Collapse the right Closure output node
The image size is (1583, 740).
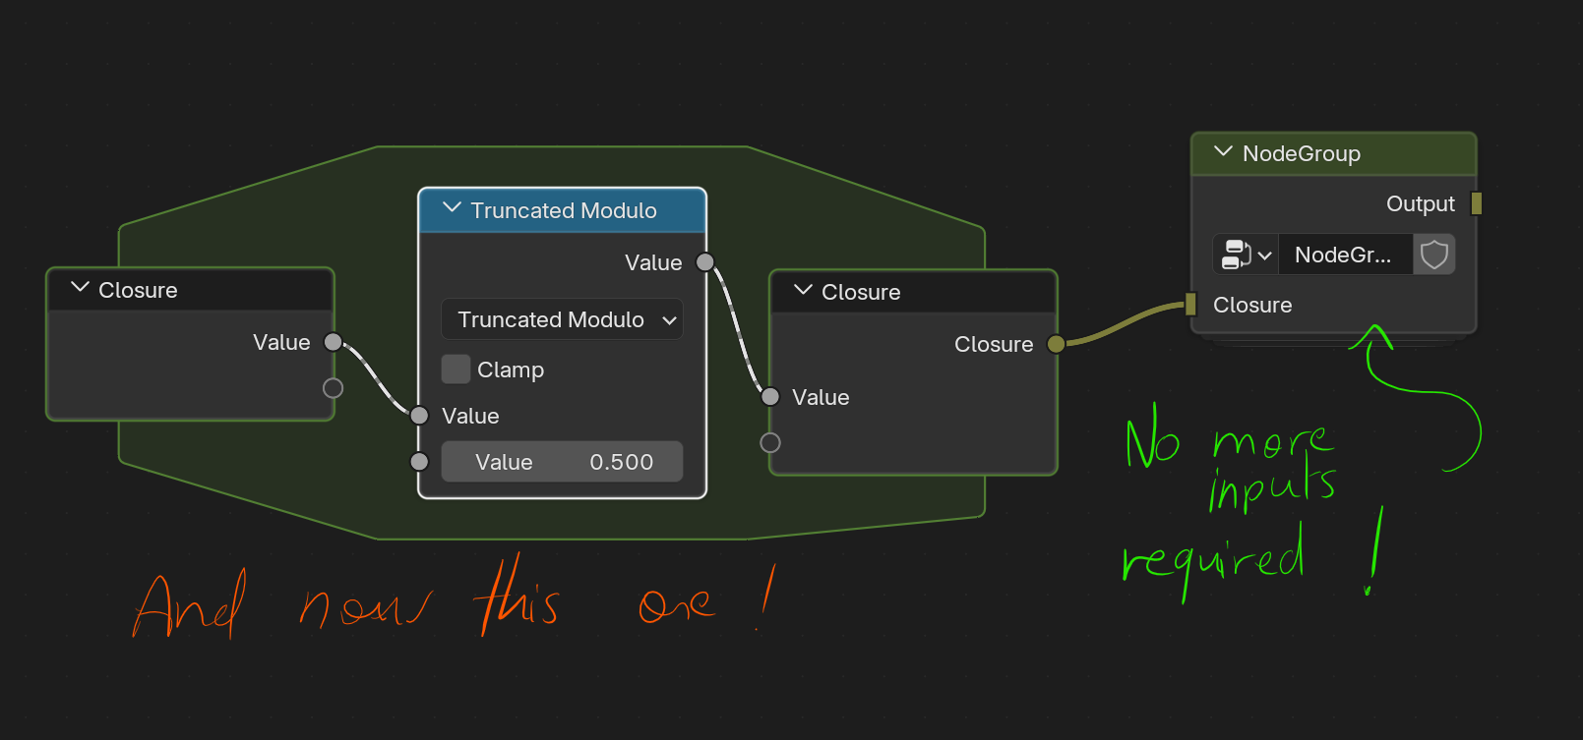(803, 290)
